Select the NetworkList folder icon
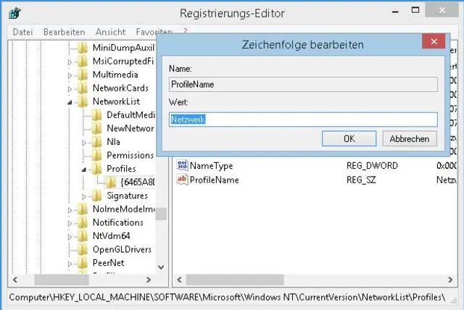This screenshot has height=310, width=464. [x=83, y=101]
